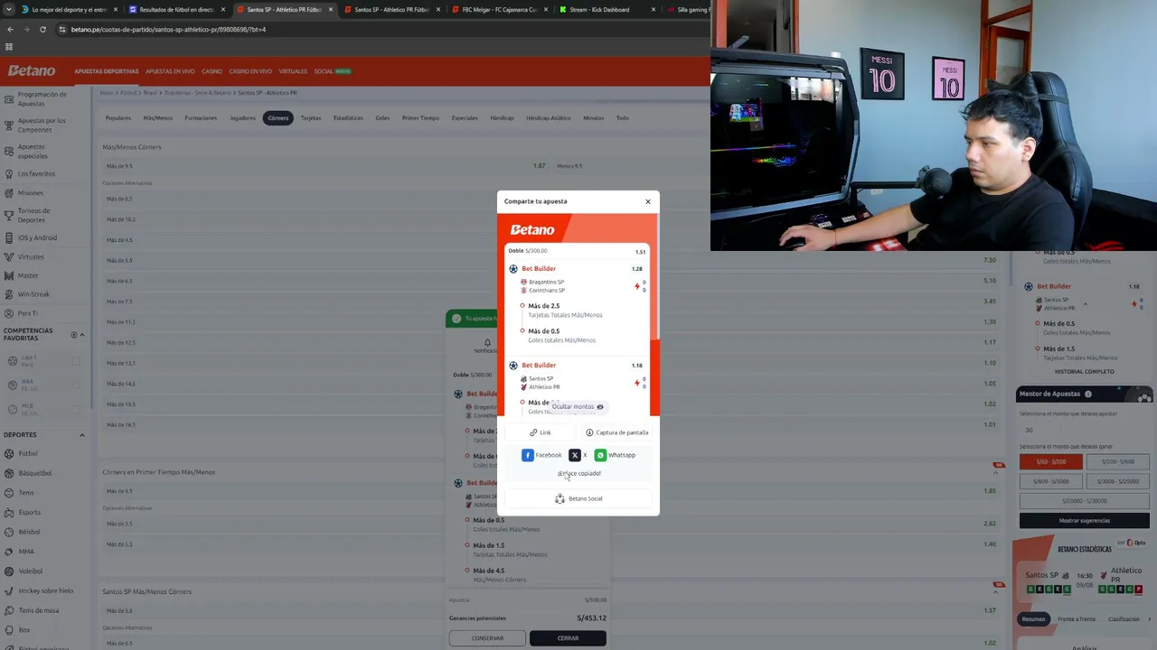
Task: Toggle Ocultar montos visibility
Action: 578,406
